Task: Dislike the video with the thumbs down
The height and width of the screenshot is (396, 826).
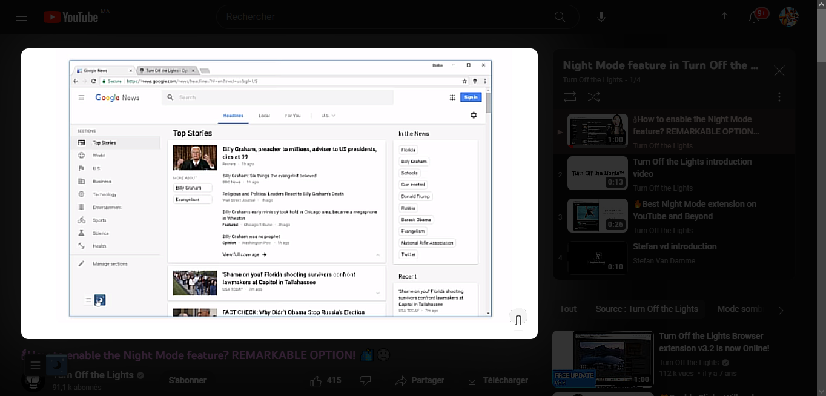Action: point(365,380)
